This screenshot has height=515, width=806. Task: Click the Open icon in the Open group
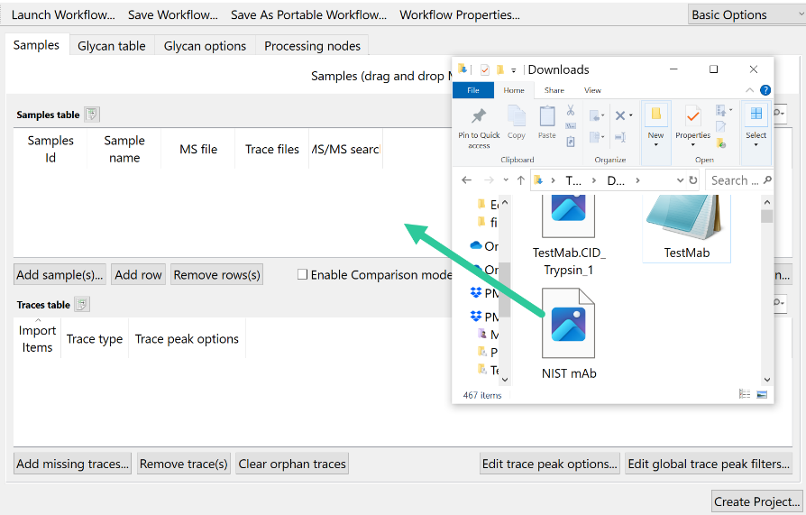pyautogui.click(x=720, y=110)
